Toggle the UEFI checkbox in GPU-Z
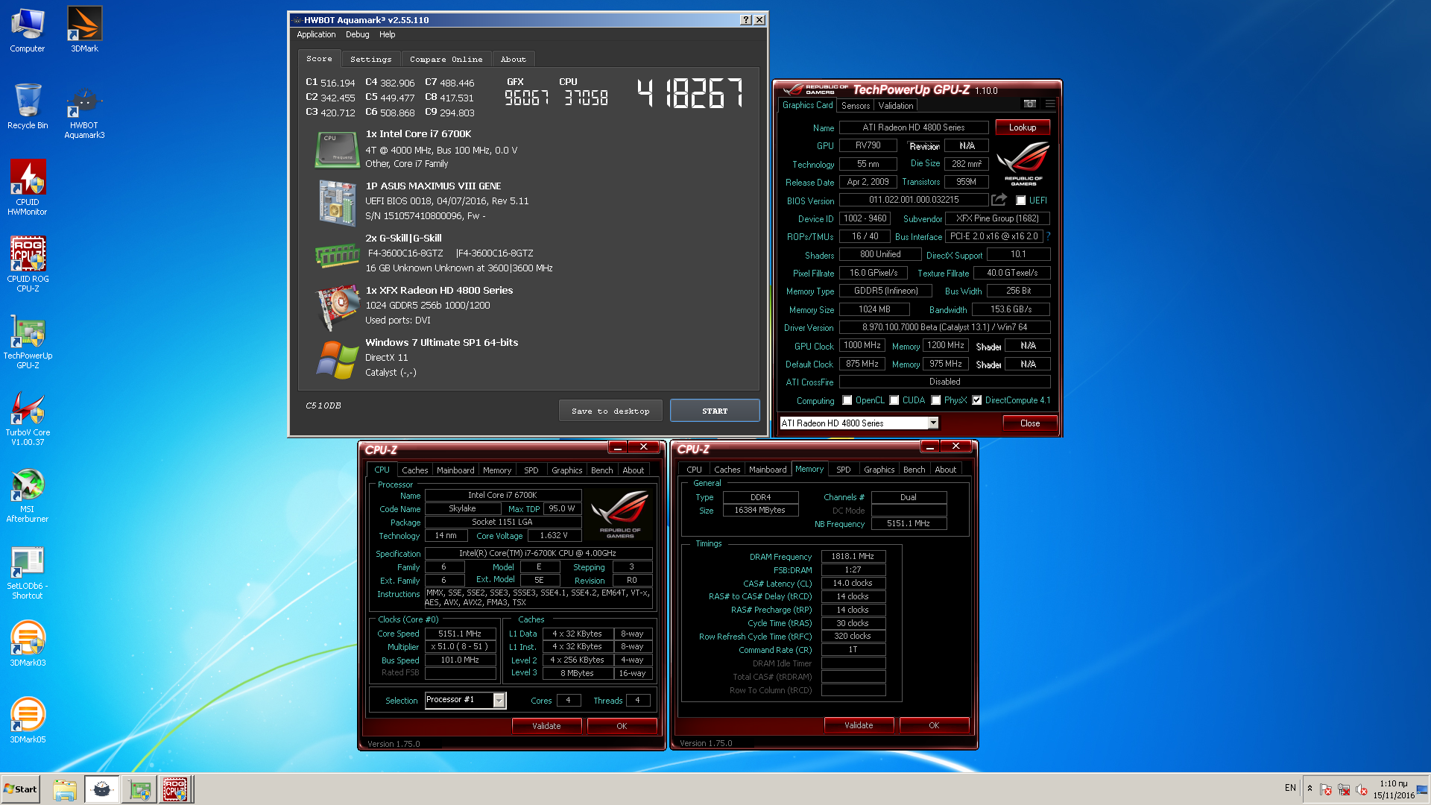Viewport: 1431px width, 805px height. 1021,201
